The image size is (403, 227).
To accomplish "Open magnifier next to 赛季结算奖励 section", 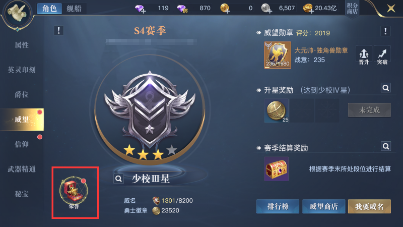I will pyautogui.click(x=386, y=146).
